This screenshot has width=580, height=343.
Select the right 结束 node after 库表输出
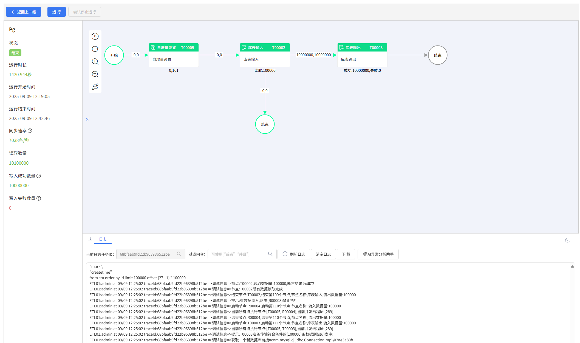438,55
